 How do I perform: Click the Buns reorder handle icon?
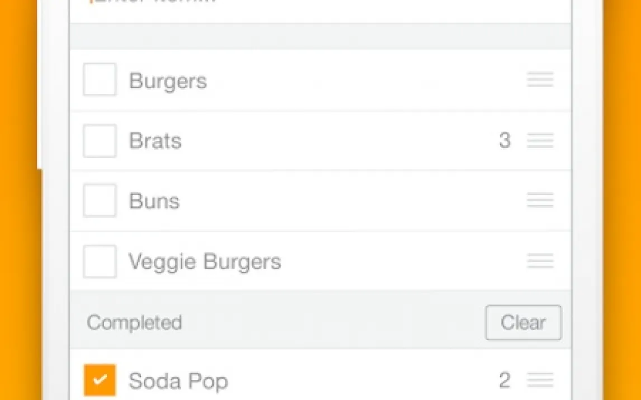[540, 201]
